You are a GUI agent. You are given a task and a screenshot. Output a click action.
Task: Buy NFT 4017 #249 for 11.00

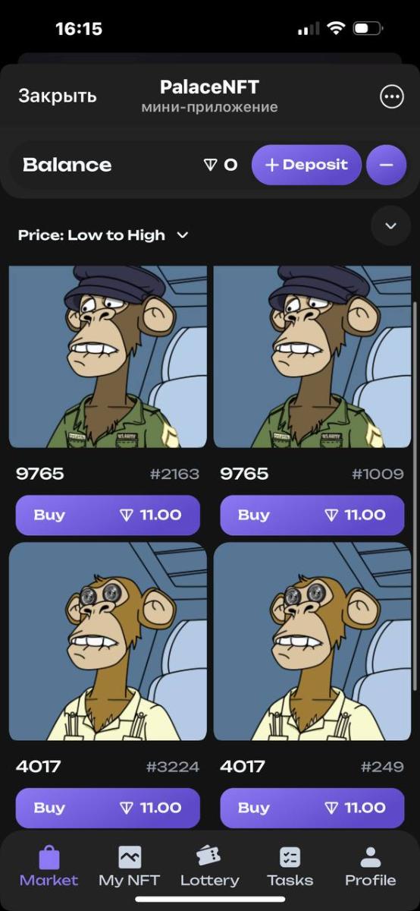[312, 808]
